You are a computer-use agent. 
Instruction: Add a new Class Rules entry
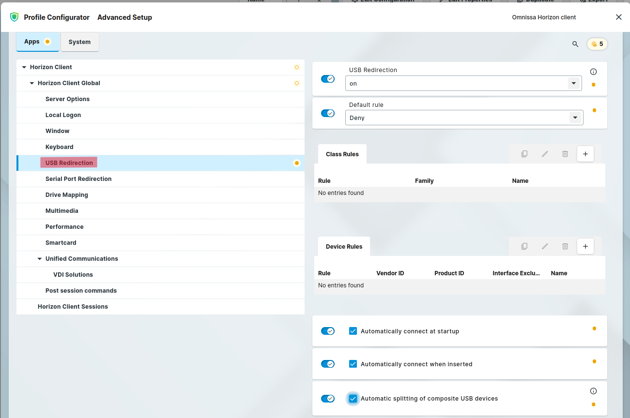pyautogui.click(x=585, y=154)
